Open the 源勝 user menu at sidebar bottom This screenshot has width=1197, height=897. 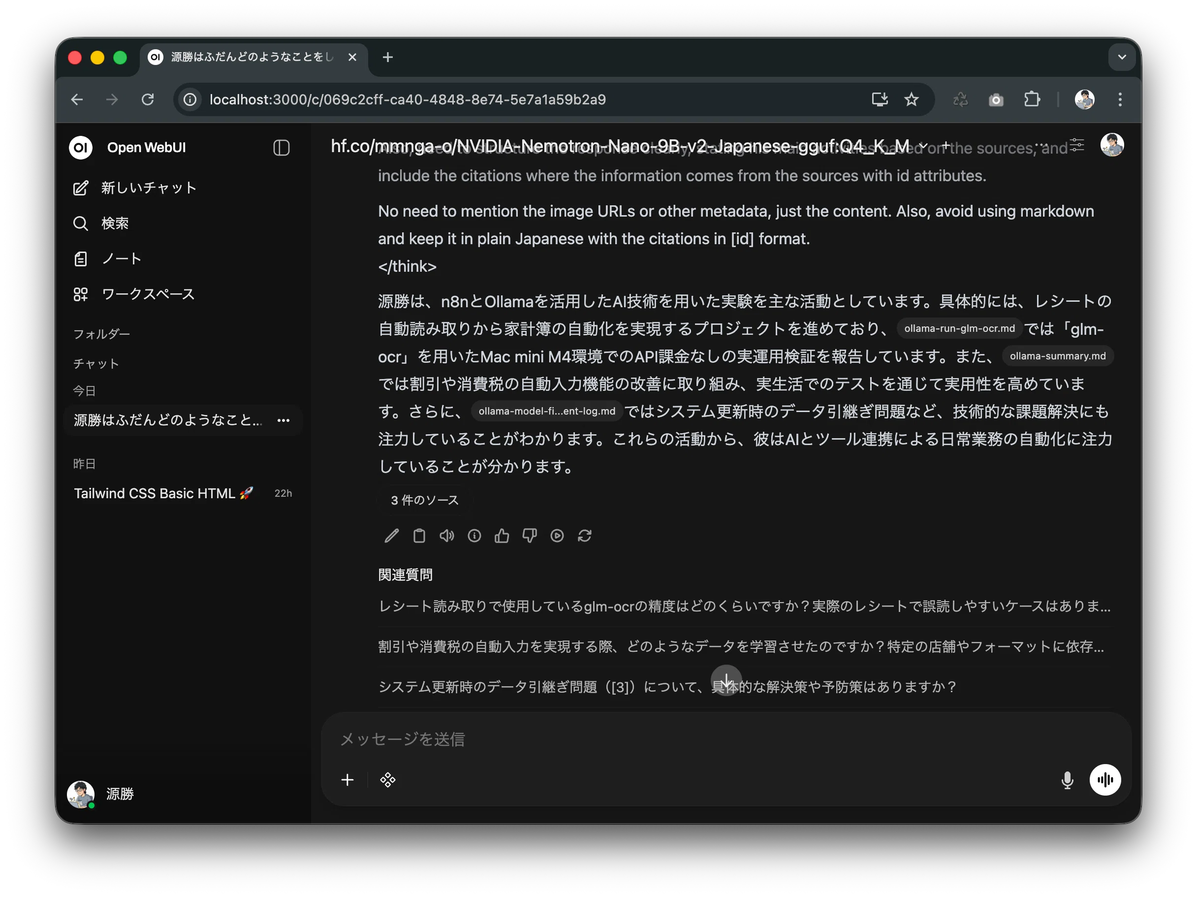(100, 794)
